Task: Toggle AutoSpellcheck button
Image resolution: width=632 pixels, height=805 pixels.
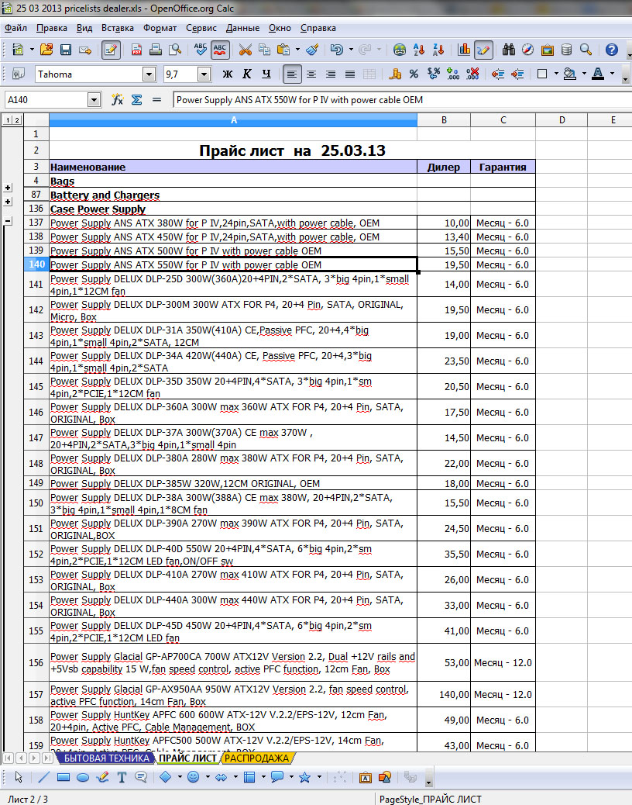Action: click(x=220, y=50)
